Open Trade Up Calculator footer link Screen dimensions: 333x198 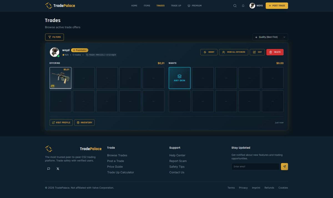click(120, 172)
